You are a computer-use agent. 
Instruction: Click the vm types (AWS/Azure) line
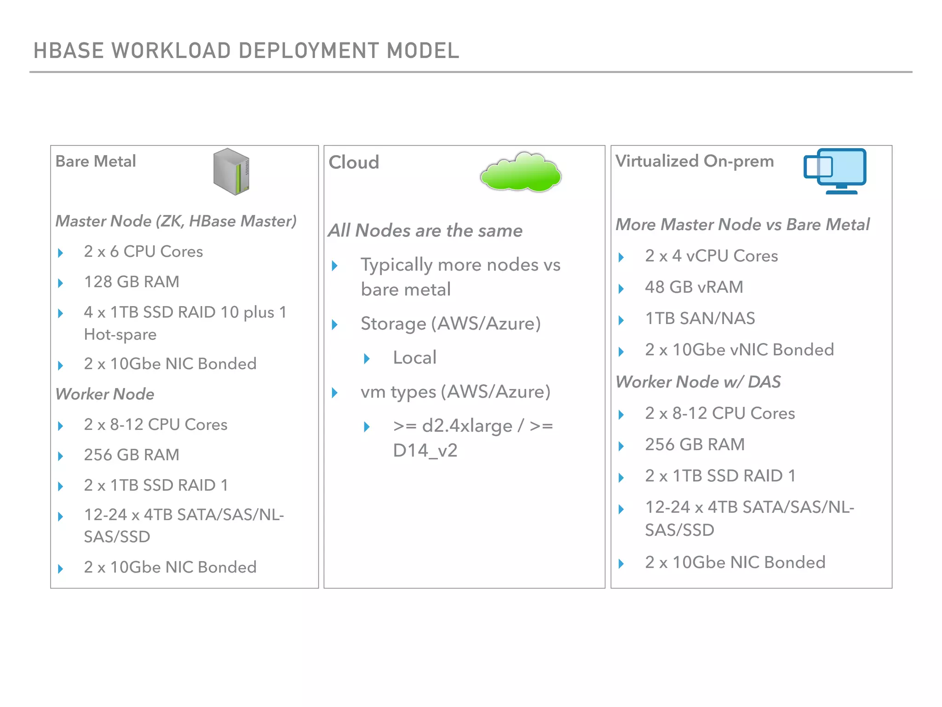pos(455,392)
